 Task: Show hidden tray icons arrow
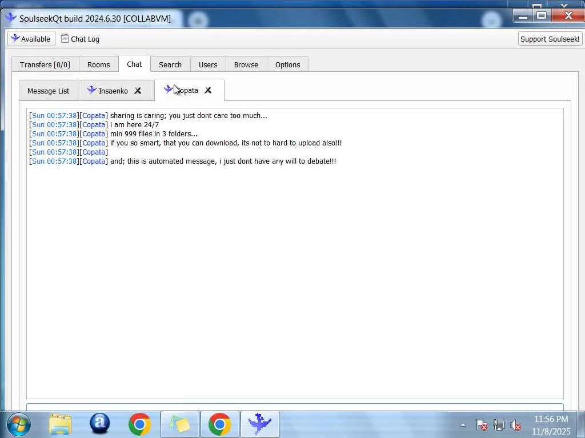(463, 424)
